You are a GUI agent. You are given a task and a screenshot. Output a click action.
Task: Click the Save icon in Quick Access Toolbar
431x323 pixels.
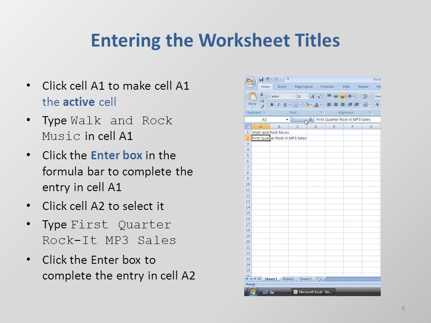tap(261, 79)
